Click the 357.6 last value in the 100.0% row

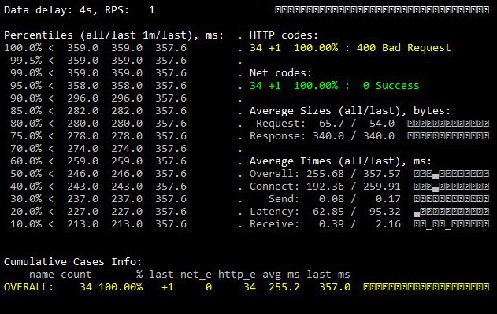(x=171, y=48)
